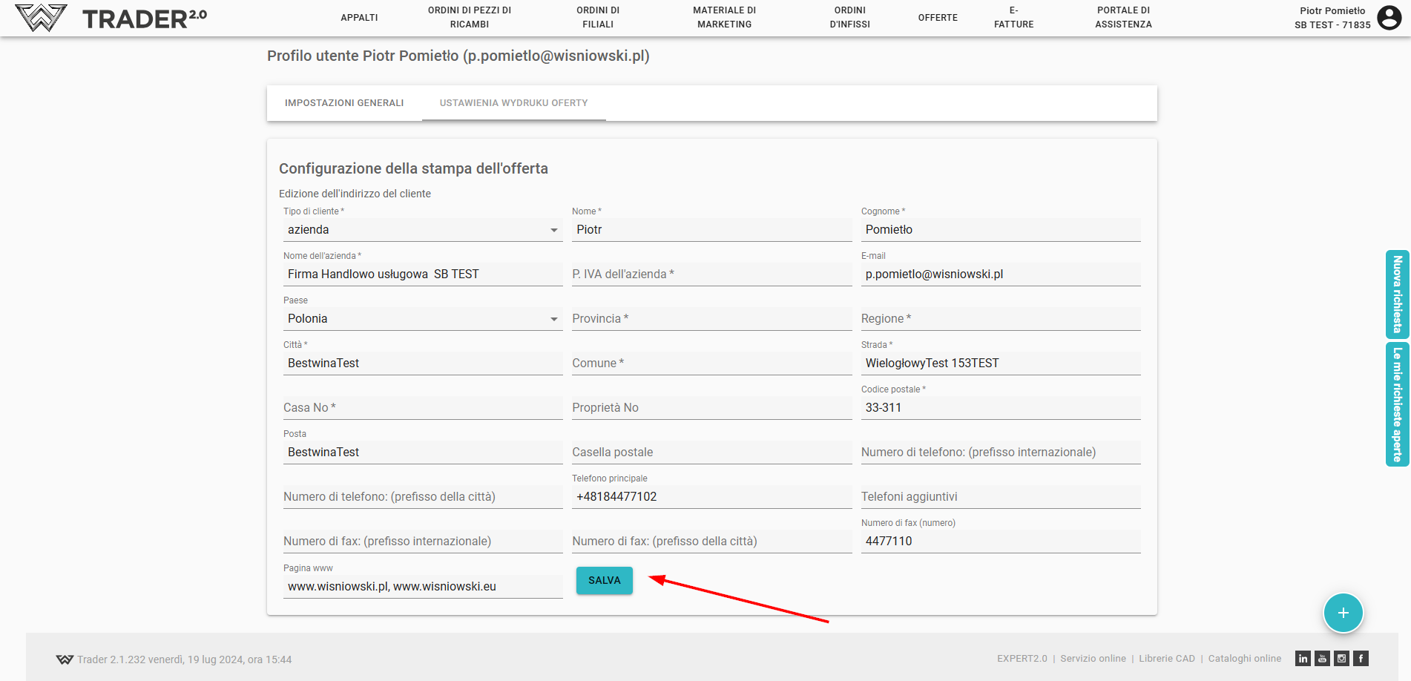Open the LinkedIn icon in footer
Screen dimensions: 1411x681
tap(1303, 659)
